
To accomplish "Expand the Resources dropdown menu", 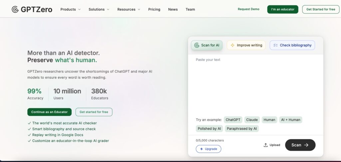I will [x=129, y=9].
